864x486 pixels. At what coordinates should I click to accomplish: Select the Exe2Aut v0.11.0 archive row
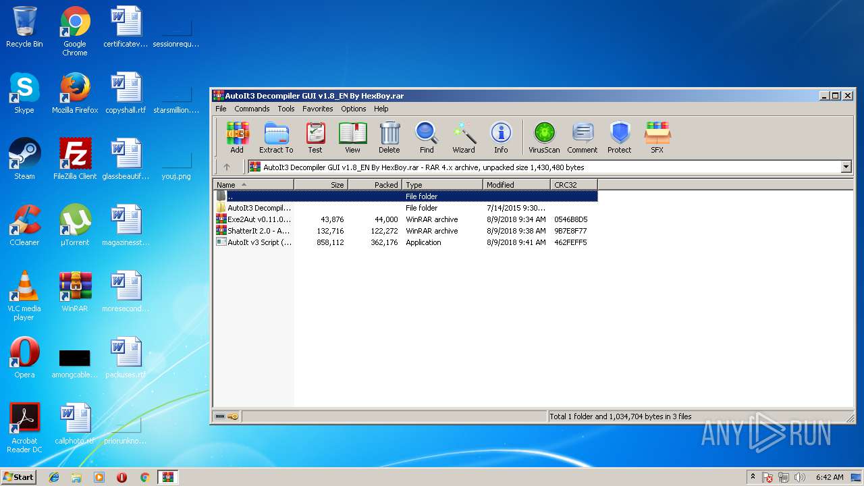click(406, 219)
